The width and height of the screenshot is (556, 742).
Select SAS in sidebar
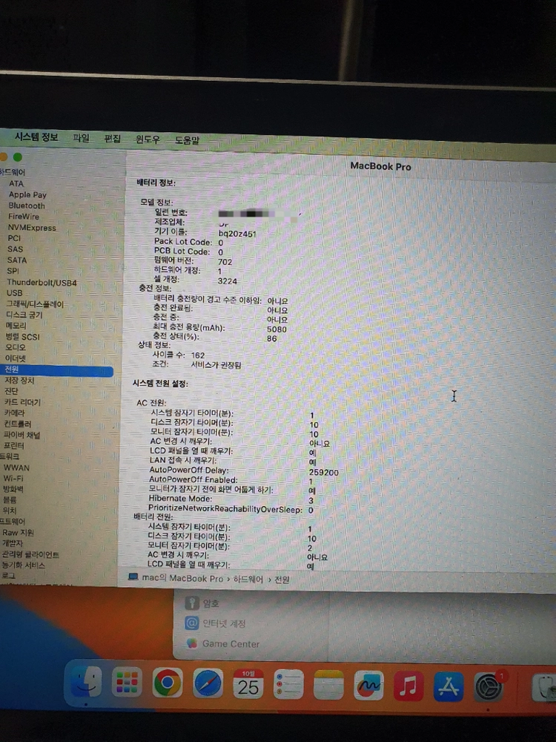point(15,249)
